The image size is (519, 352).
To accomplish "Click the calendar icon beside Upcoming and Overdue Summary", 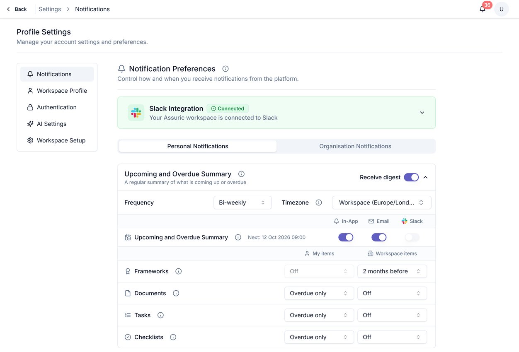I will (x=128, y=237).
